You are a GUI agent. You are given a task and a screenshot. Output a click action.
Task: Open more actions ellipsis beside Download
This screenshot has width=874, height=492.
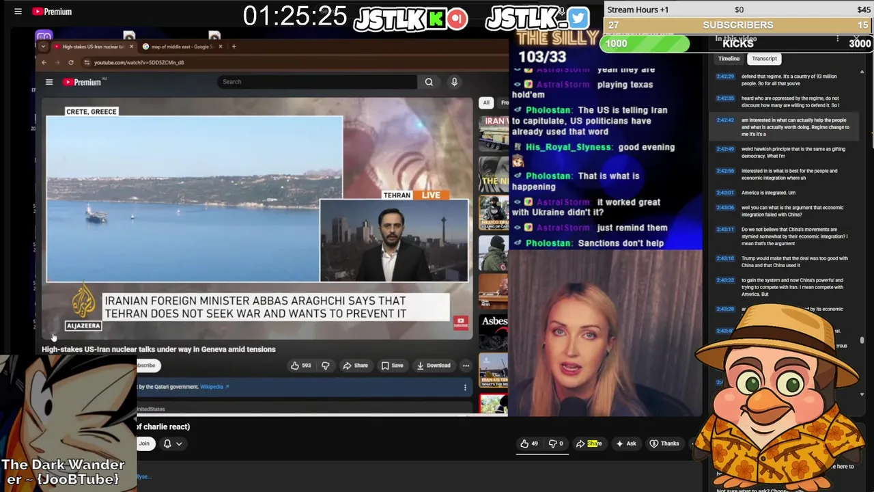click(466, 366)
